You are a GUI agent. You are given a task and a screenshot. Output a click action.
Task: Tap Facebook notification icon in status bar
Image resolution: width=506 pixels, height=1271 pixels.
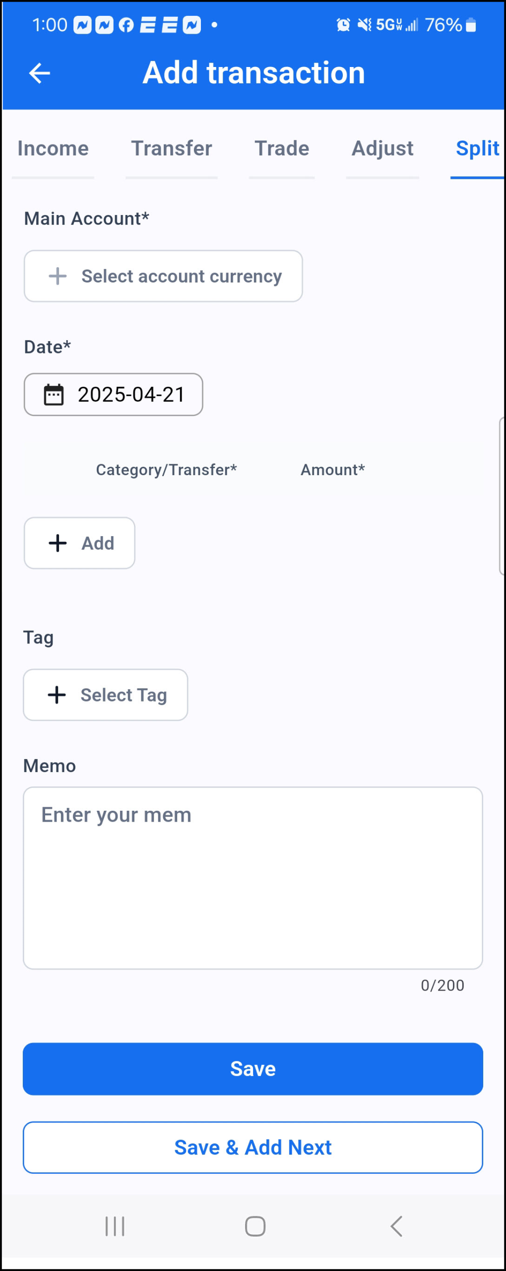click(126, 25)
